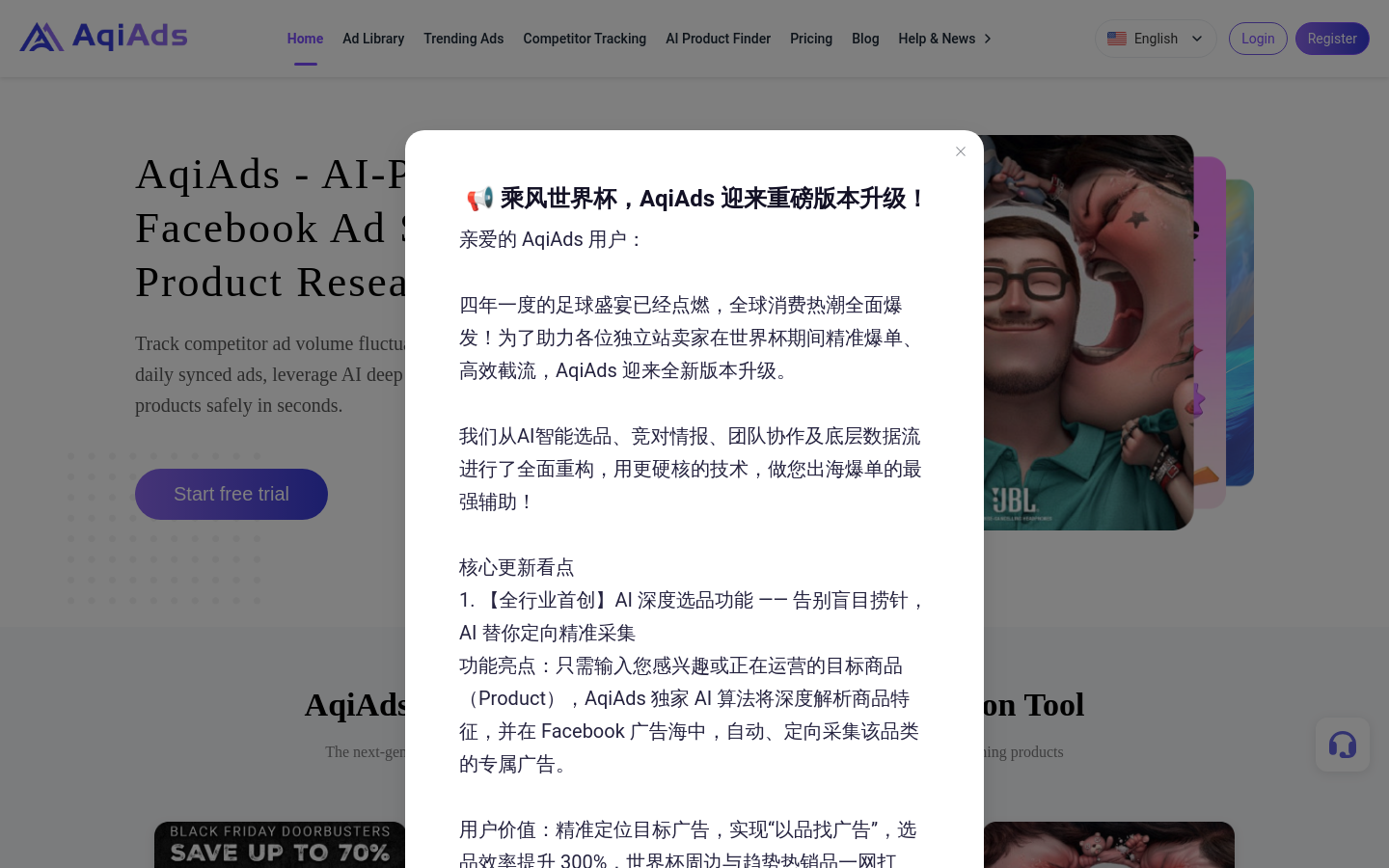Click the paragraph starting with 四年一度的足球盛宴
Viewport: 1389px width, 868px height.
click(691, 338)
